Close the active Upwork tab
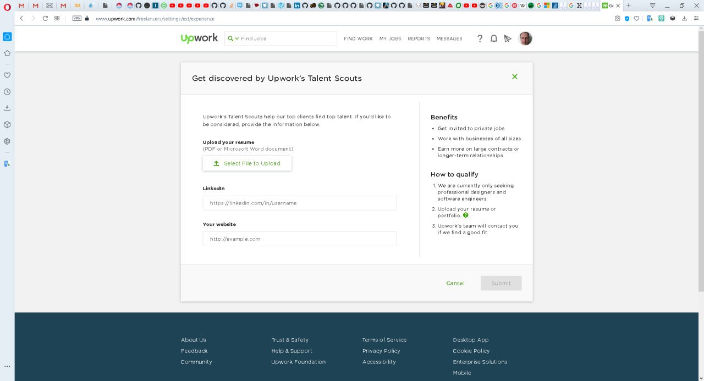This screenshot has height=381, width=704. (x=618, y=5)
